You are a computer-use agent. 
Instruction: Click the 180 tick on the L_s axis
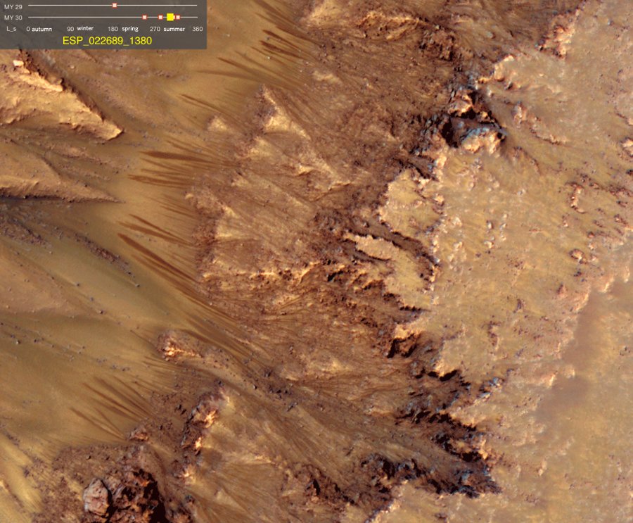[113, 29]
